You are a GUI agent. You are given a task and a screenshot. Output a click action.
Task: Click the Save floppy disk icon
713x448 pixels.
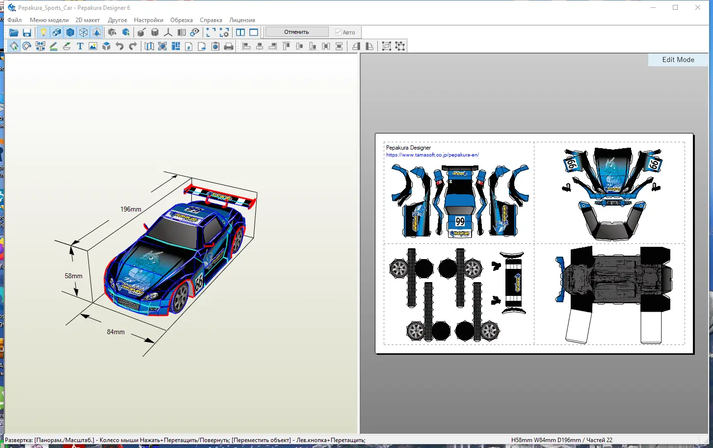point(27,32)
